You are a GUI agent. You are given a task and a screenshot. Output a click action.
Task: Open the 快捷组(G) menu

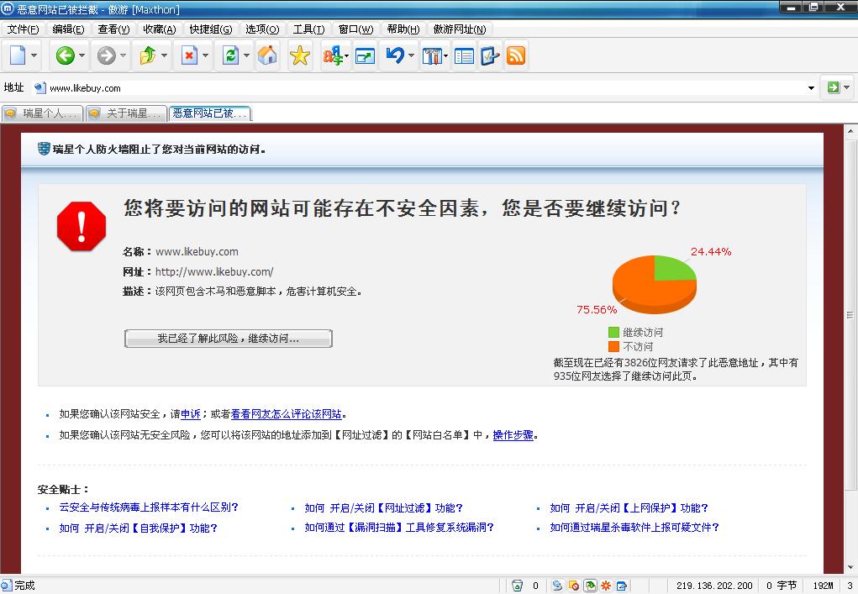[x=211, y=29]
